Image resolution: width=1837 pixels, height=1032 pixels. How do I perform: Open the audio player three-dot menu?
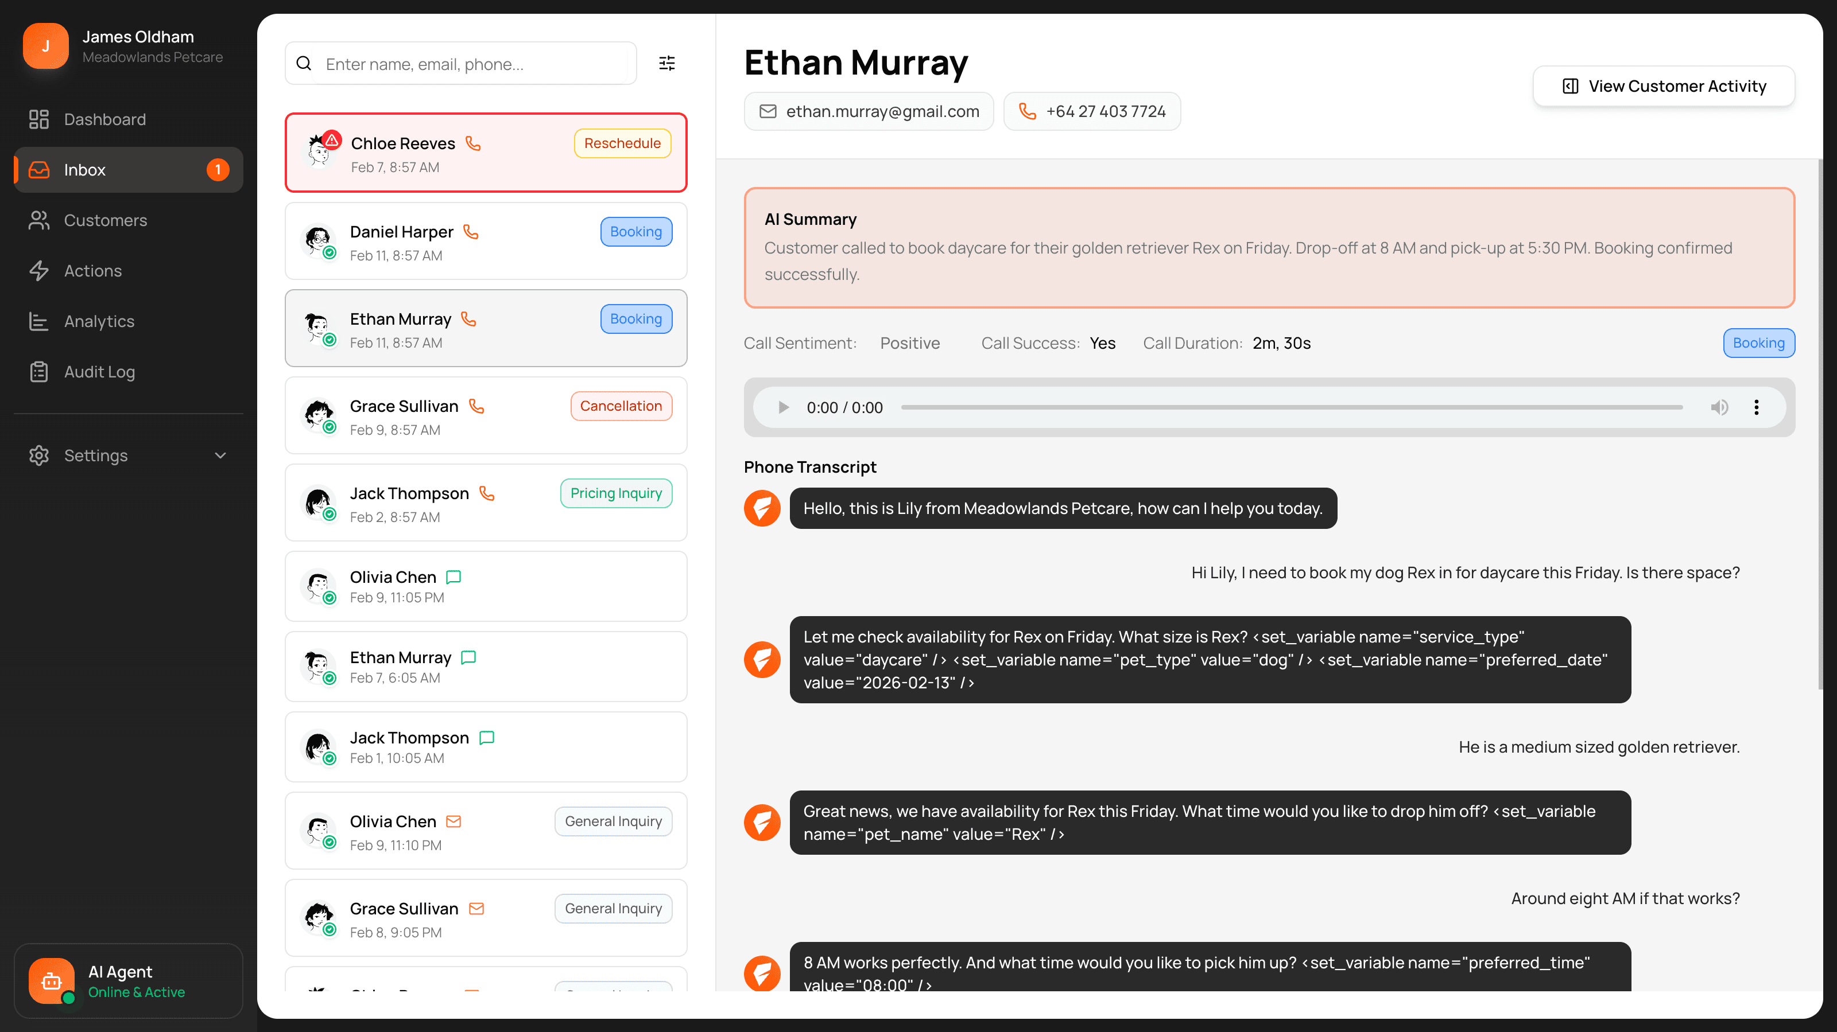point(1755,407)
